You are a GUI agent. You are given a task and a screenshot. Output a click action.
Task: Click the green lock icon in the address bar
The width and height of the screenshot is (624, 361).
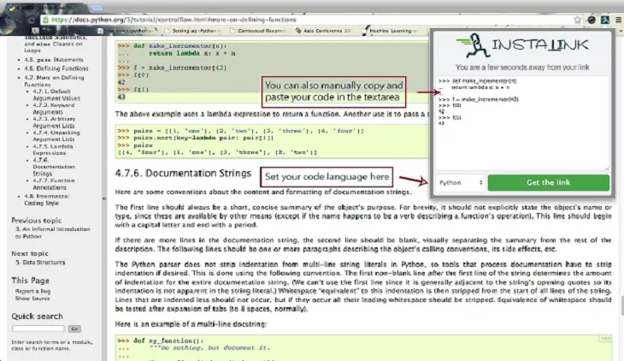[45, 20]
